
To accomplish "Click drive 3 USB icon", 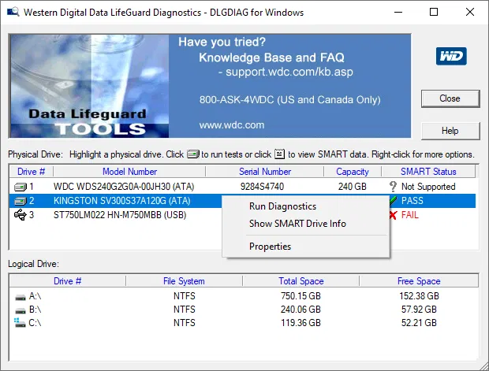I will [21, 215].
